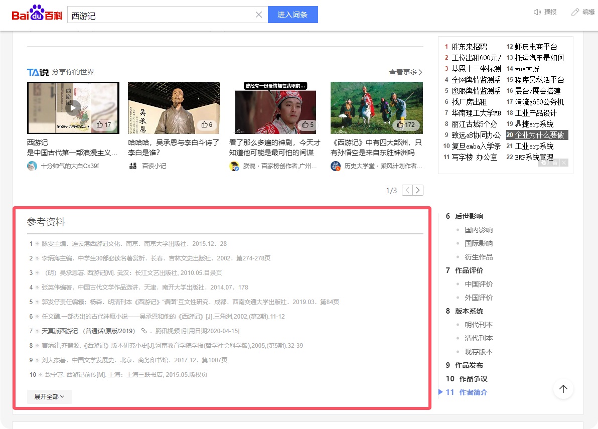Screen dimensions: 598x429
Task: Open ad link vue大屏
Action: [x=527, y=69]
